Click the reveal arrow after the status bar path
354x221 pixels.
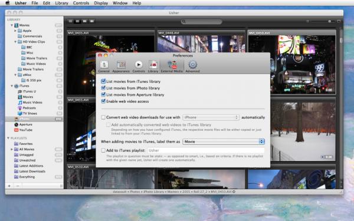coord(234,192)
